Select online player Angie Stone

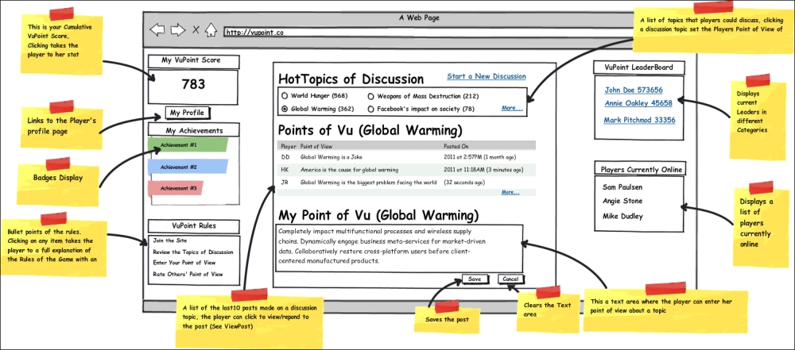(622, 201)
